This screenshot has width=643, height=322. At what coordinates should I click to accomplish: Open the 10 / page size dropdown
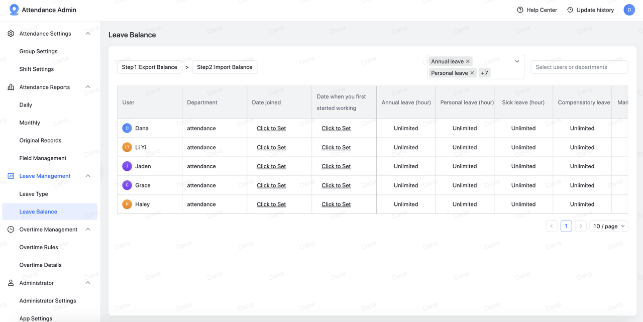(x=609, y=226)
